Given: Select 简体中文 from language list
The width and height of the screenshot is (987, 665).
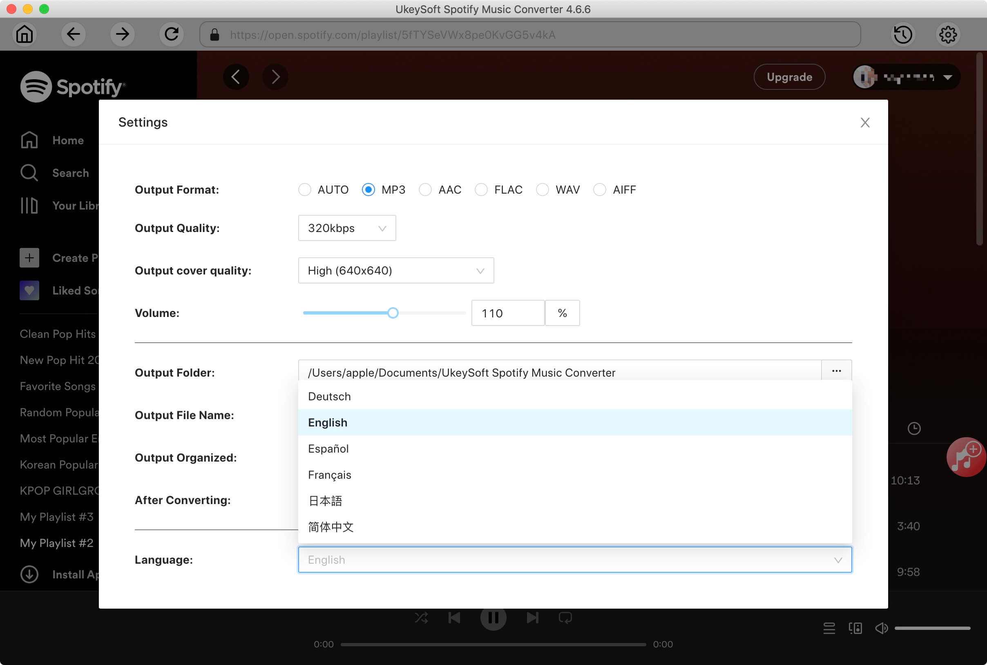Looking at the screenshot, I should click(x=331, y=527).
